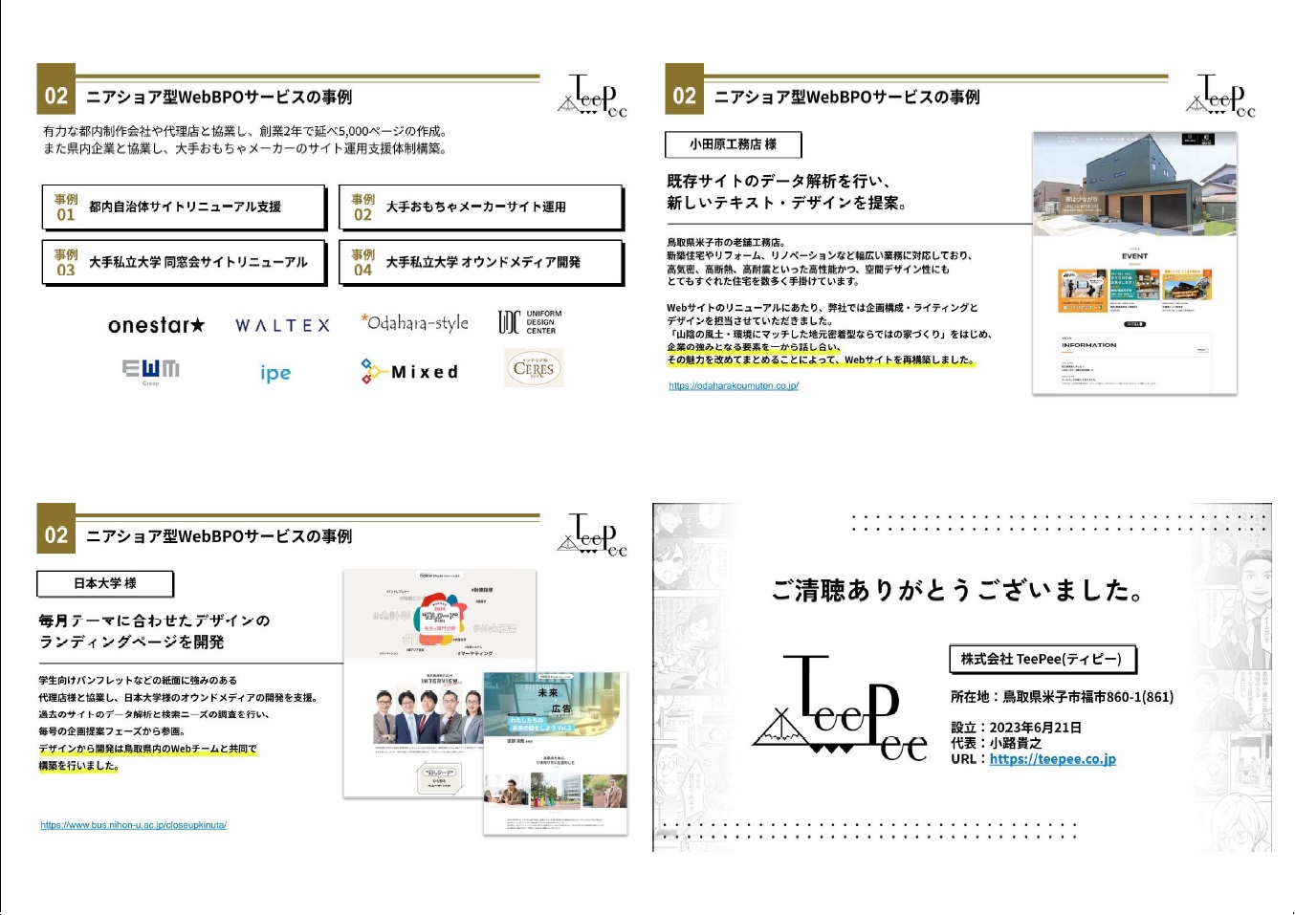Click the 鳥取県米子市の老舗工務店。 text line
Screen dimensions: 1295x915
point(726,243)
